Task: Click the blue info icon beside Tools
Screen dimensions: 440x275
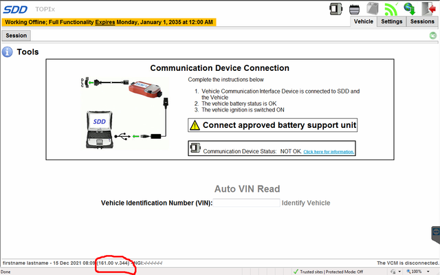Action: pos(8,52)
